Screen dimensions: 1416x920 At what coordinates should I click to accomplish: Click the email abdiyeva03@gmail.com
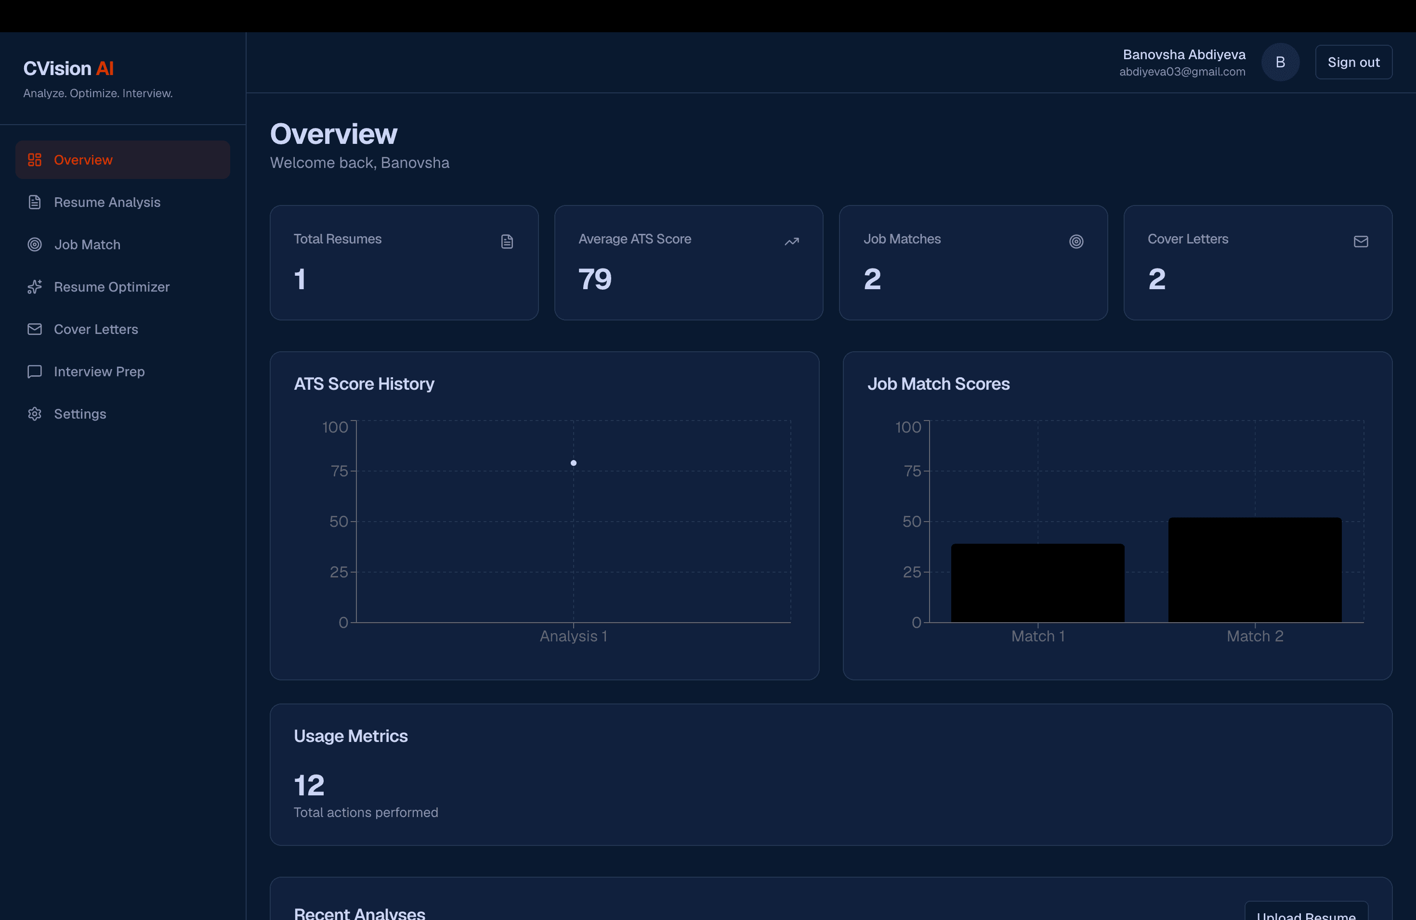(x=1182, y=71)
